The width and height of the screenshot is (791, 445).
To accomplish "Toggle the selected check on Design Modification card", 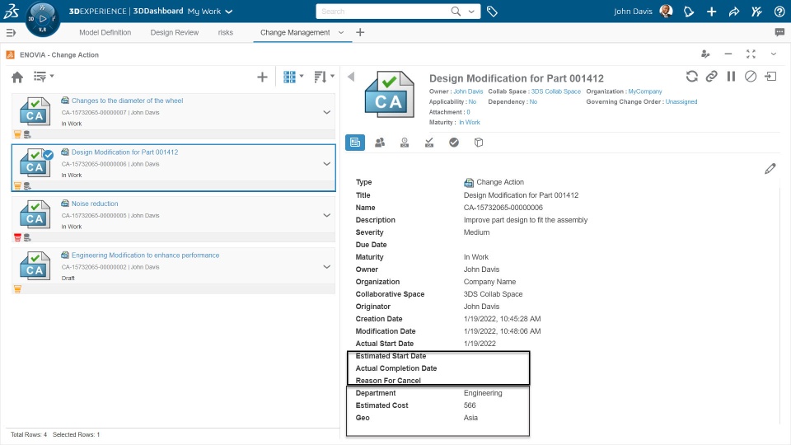I will pos(48,155).
